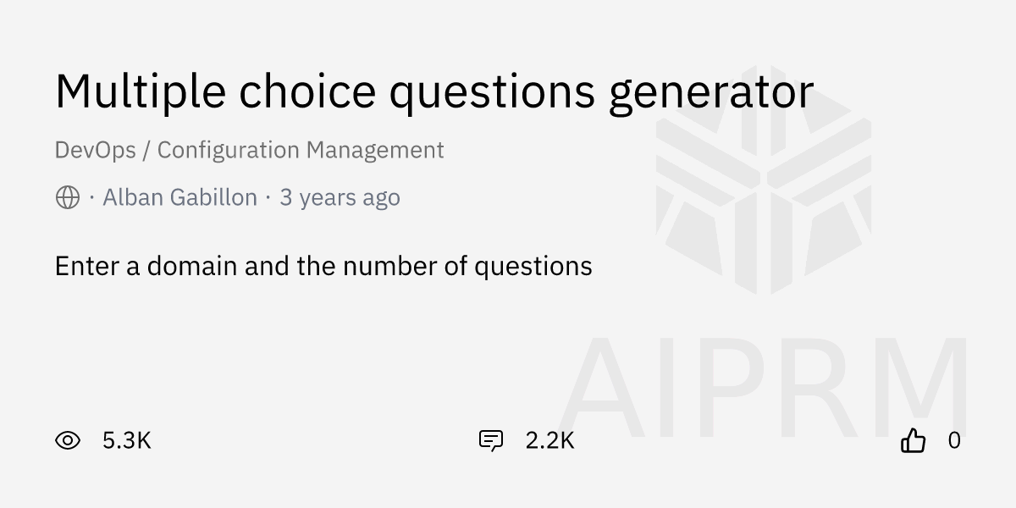This screenshot has height=508, width=1016.
Task: Like the prompt with thumbs-up icon
Action: pyautogui.click(x=913, y=440)
